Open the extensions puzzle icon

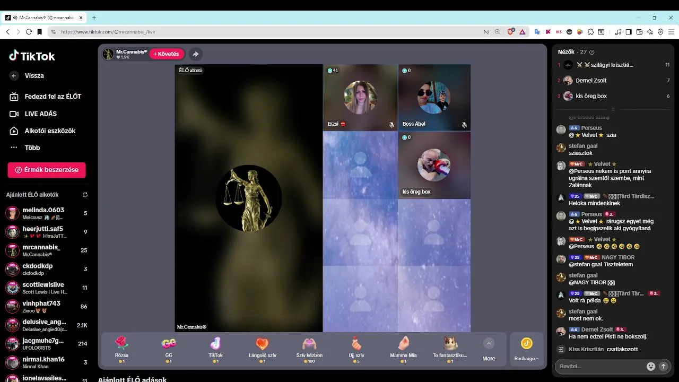[x=590, y=32]
